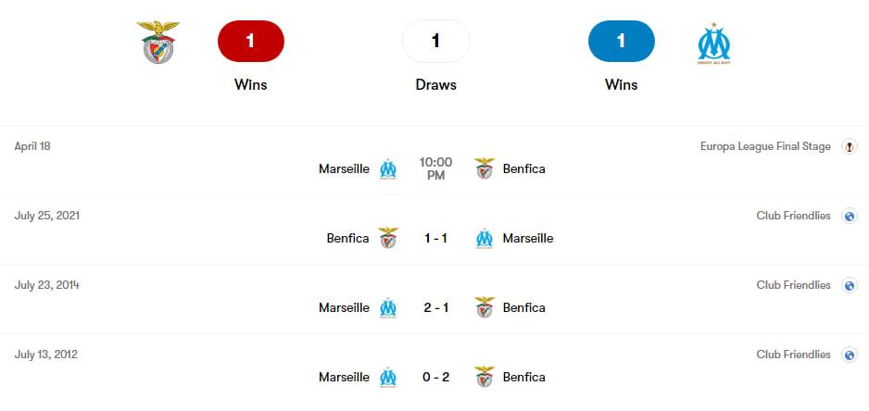Click the large Benfica eagle crest at top
The width and height of the screenshot is (869, 411).
[x=157, y=42]
